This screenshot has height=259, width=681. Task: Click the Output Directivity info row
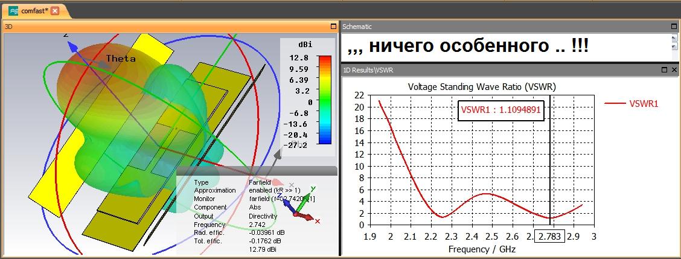coord(235,216)
